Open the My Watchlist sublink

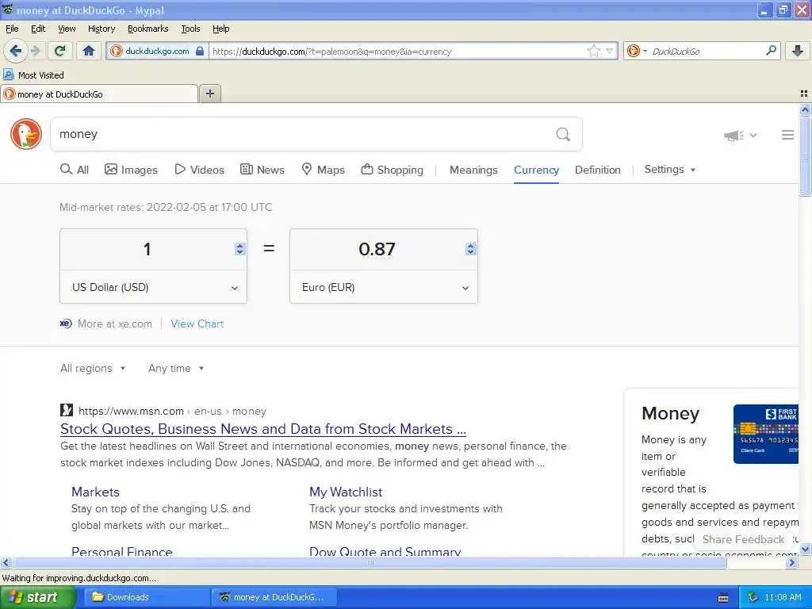click(346, 492)
